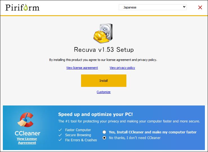Open the Customize link
The image size is (208, 152).
tap(104, 92)
